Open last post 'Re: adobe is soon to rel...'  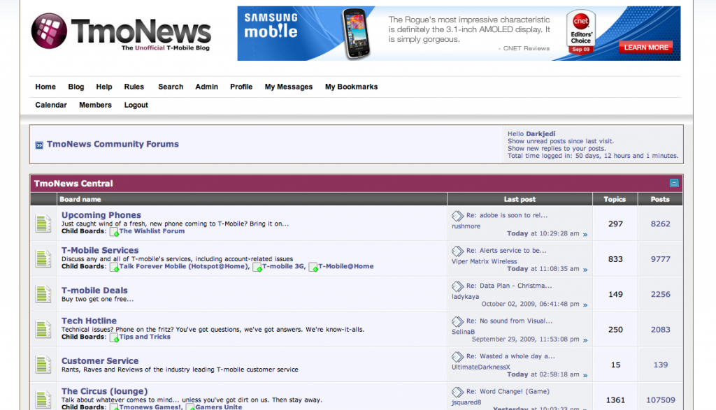point(507,215)
